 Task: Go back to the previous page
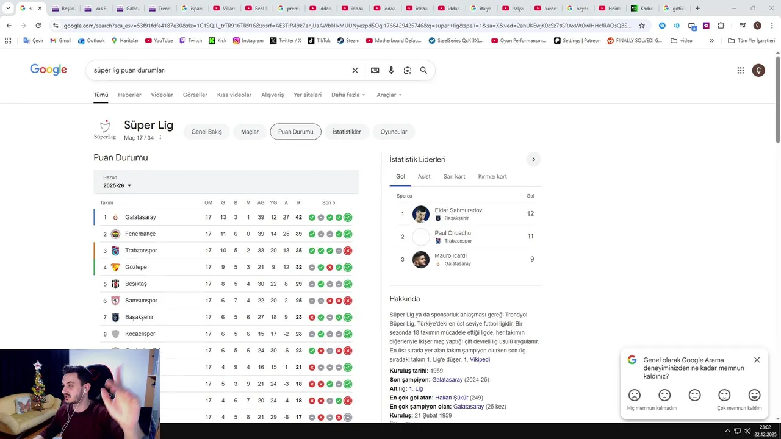click(9, 26)
